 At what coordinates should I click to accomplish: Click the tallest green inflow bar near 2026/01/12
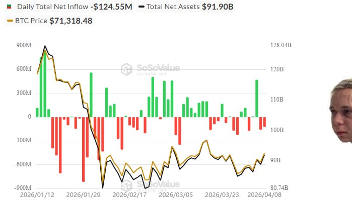[x=45, y=84]
